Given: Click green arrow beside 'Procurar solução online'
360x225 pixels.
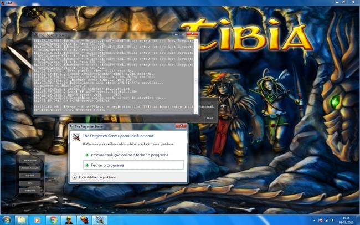Looking at the screenshot, I should pyautogui.click(x=87, y=155).
